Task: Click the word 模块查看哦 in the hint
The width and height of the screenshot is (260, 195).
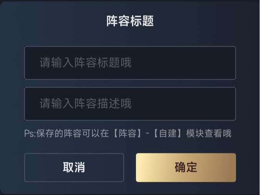Action: click(209, 133)
